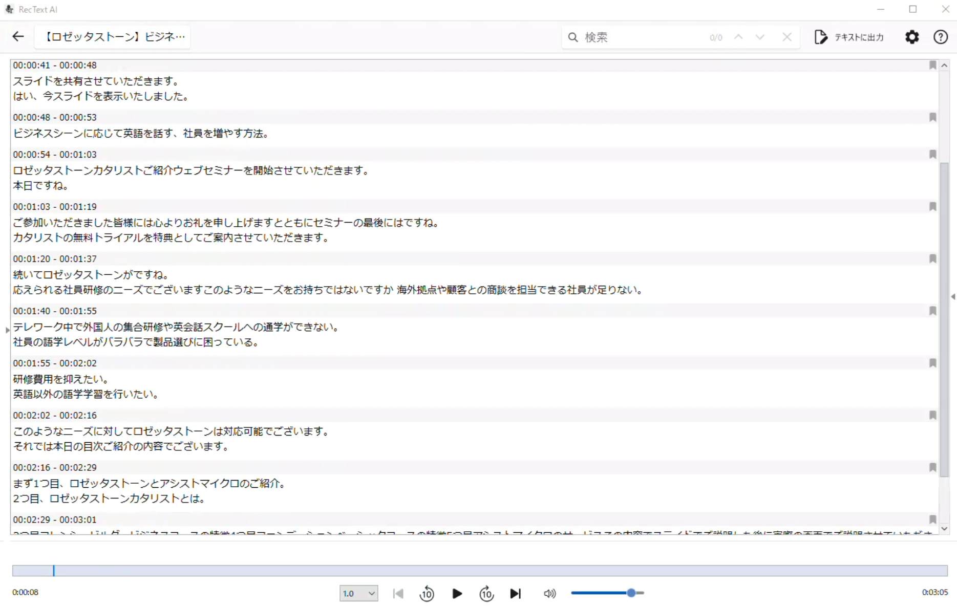Click line スライドを共有させていただきます。
The height and width of the screenshot is (607, 957).
[x=96, y=81]
